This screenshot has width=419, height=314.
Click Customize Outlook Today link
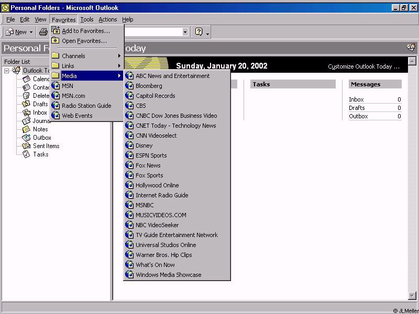click(x=363, y=66)
